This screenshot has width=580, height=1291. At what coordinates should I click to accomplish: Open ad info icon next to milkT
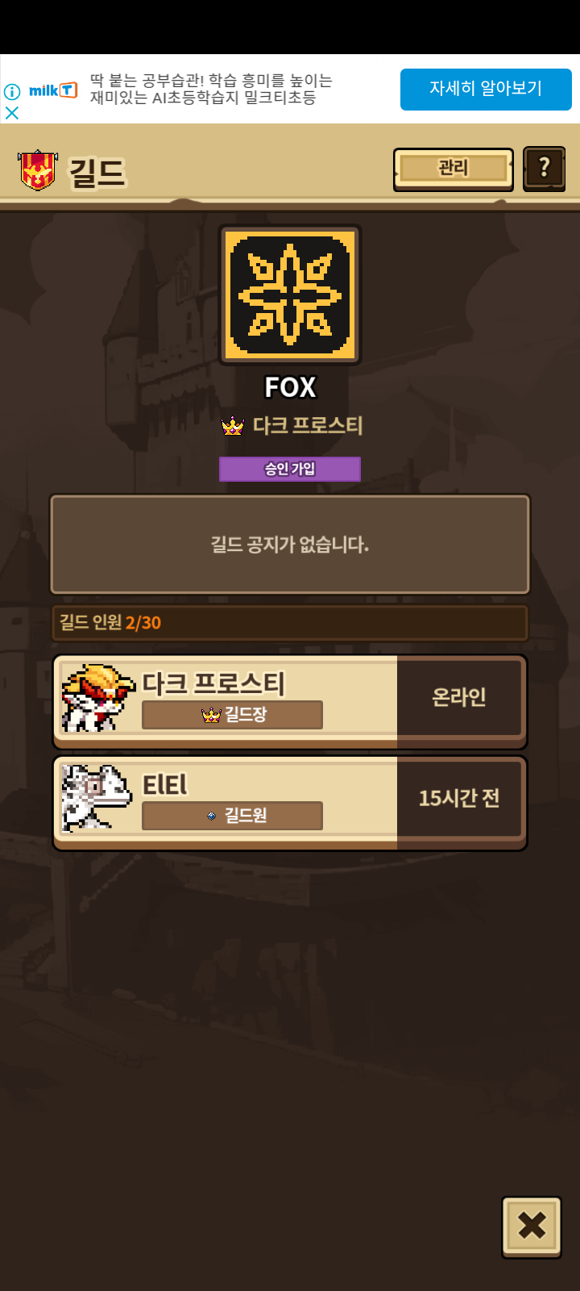12,91
